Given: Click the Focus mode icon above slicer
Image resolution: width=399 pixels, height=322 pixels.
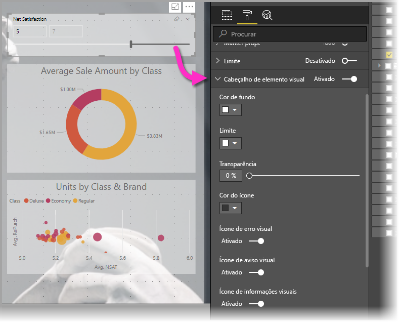Looking at the screenshot, I should (175, 7).
